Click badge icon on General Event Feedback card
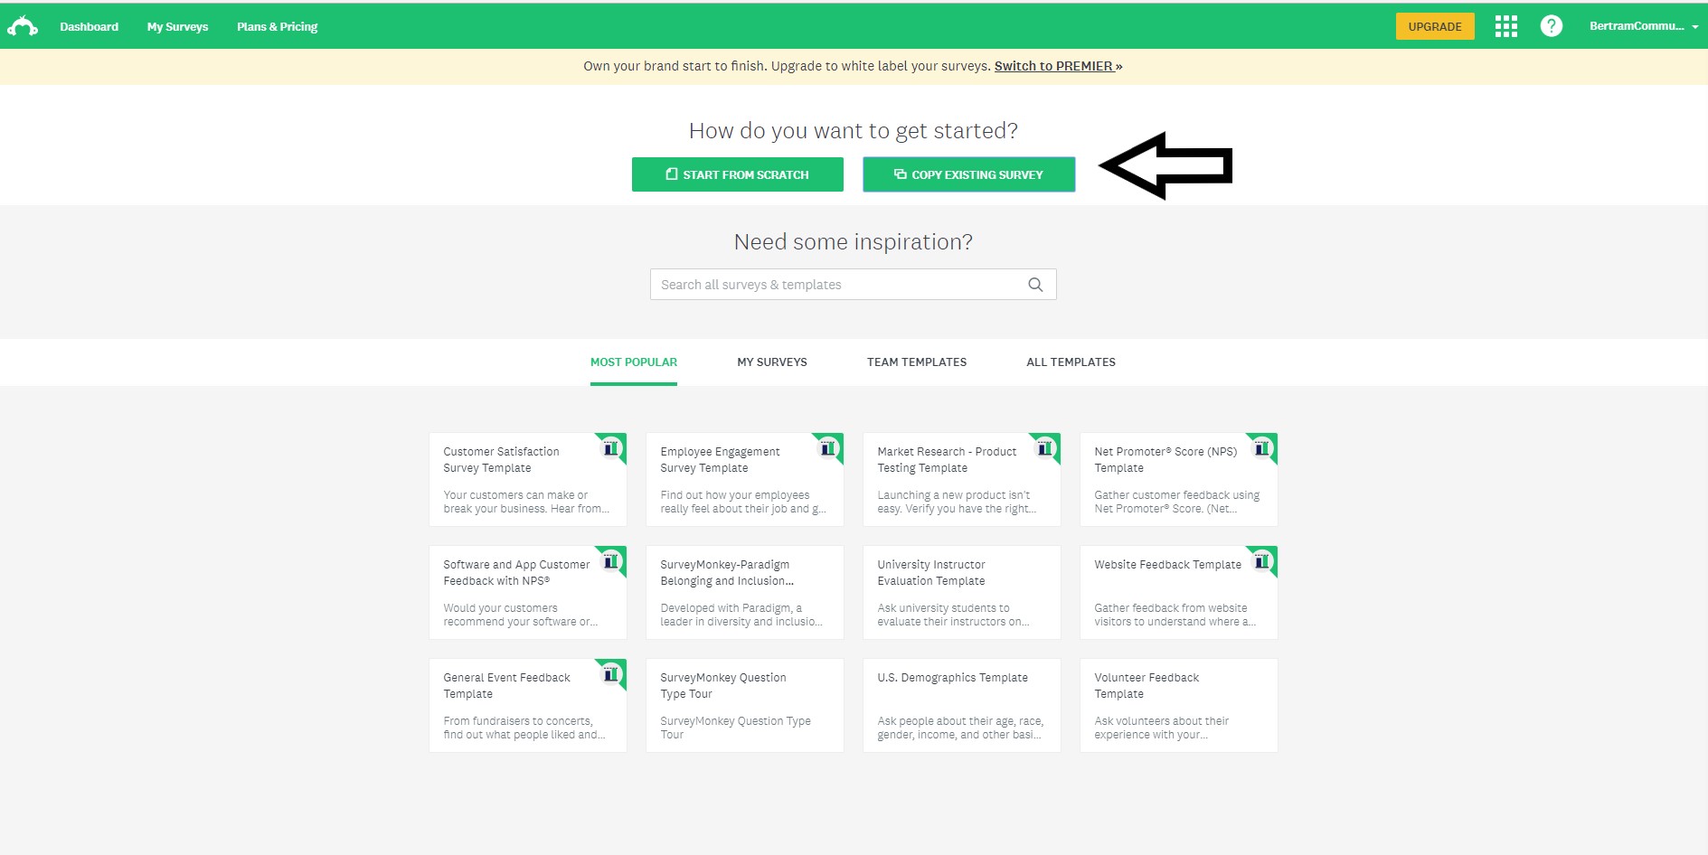Image resolution: width=1708 pixels, height=855 pixels. [x=612, y=673]
